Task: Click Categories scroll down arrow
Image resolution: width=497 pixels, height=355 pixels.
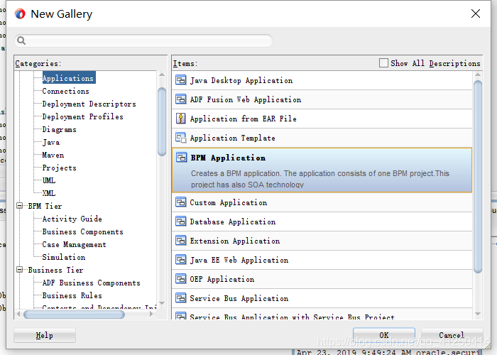Action: click(x=162, y=303)
